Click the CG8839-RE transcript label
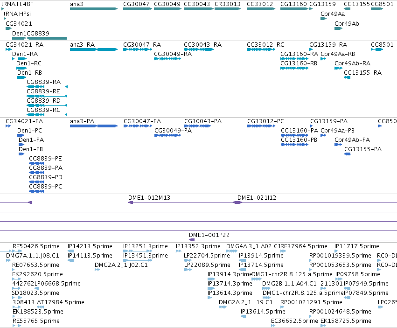The height and width of the screenshot is (328, 397). tap(43, 91)
